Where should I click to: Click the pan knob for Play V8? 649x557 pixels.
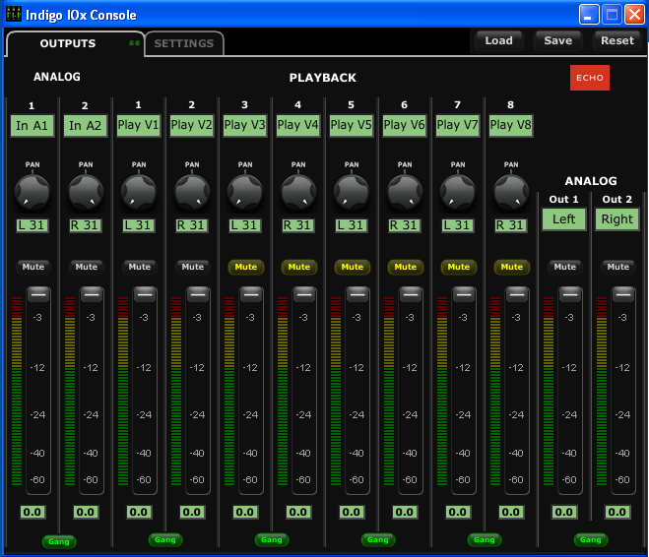coord(511,190)
